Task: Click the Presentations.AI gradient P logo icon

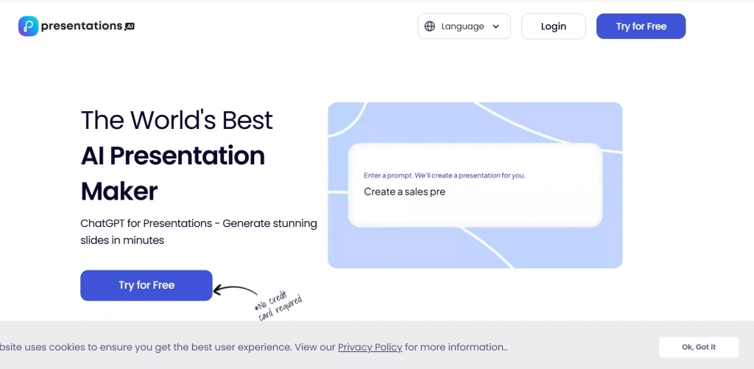Action: 28,27
